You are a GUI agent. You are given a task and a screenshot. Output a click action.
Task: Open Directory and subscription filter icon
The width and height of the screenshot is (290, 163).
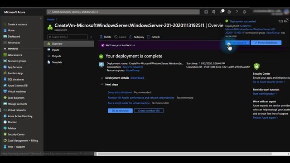point(214,12)
